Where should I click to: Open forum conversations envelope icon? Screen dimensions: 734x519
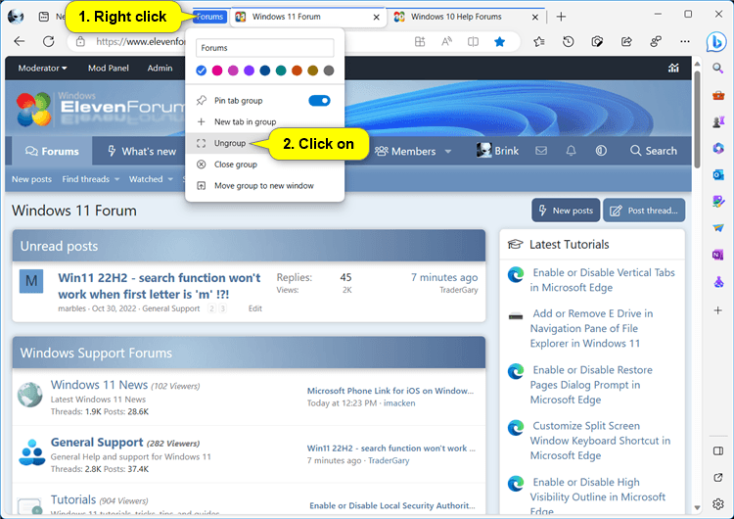coord(541,151)
